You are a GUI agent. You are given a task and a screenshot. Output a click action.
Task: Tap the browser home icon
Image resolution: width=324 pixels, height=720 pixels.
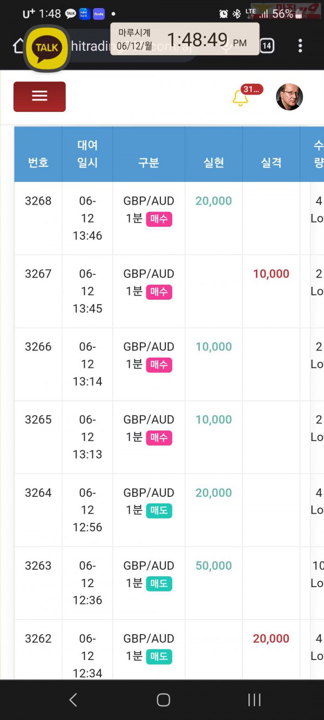tap(18, 46)
